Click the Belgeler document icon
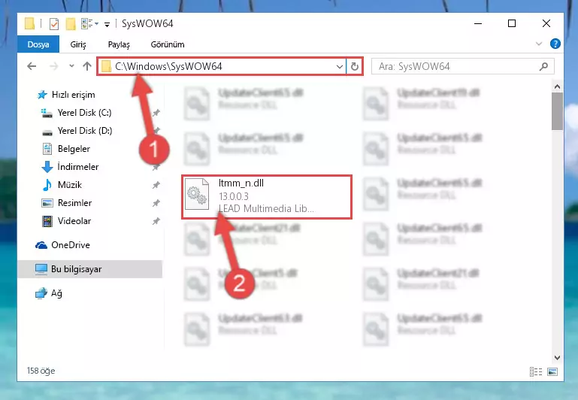578x400 pixels. [x=47, y=149]
